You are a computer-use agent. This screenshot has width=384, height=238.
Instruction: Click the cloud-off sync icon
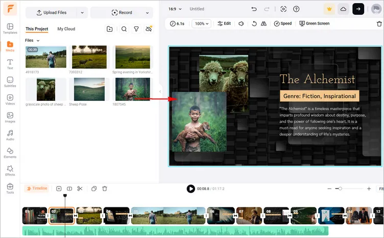149,29
